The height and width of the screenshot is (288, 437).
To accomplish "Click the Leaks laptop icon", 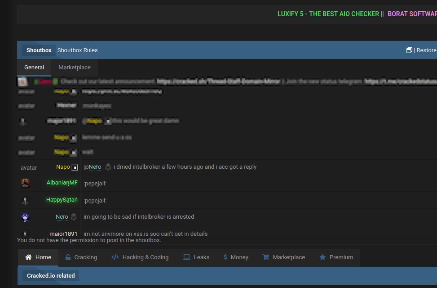I will click(186, 257).
